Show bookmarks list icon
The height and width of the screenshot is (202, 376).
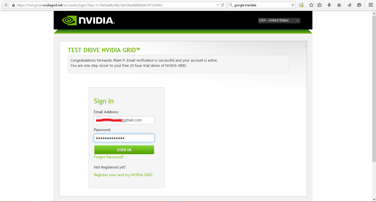pyautogui.click(x=320, y=5)
